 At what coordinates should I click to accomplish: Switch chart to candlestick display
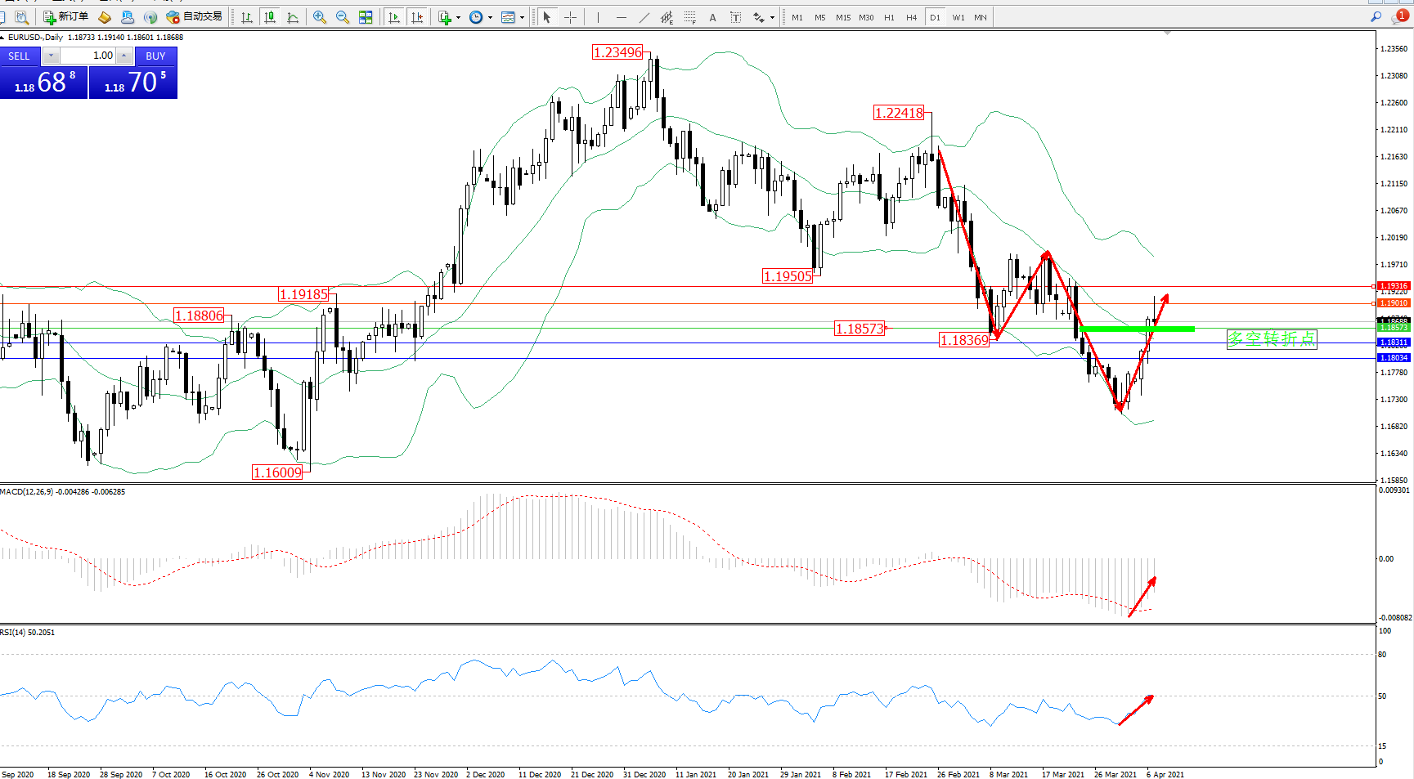(270, 17)
